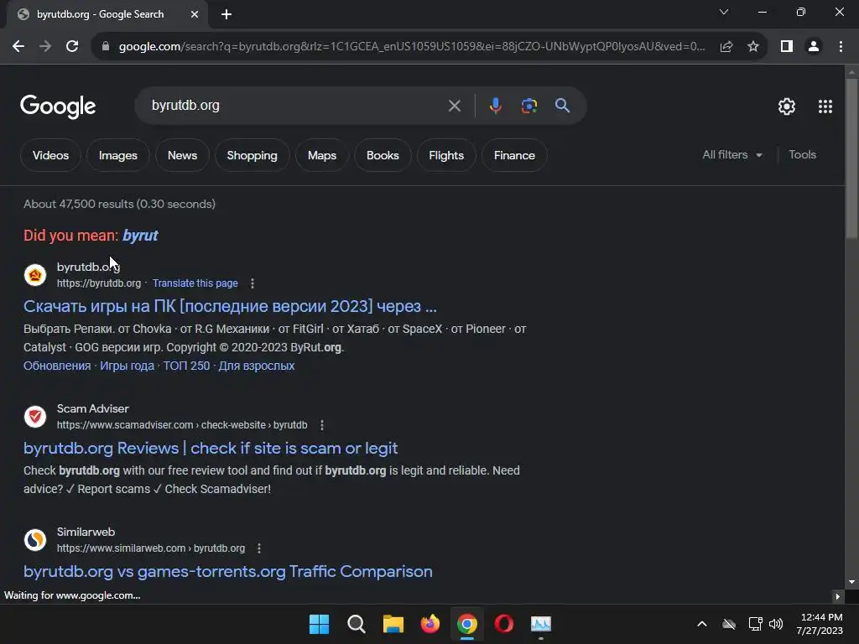Image resolution: width=859 pixels, height=644 pixels.
Task: Click the Similarweb favicon
Action: pos(35,540)
